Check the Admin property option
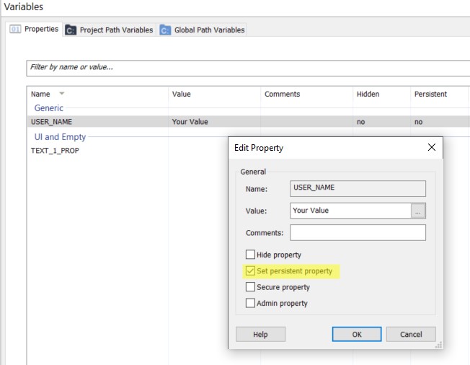The height and width of the screenshot is (365, 470). [x=250, y=303]
